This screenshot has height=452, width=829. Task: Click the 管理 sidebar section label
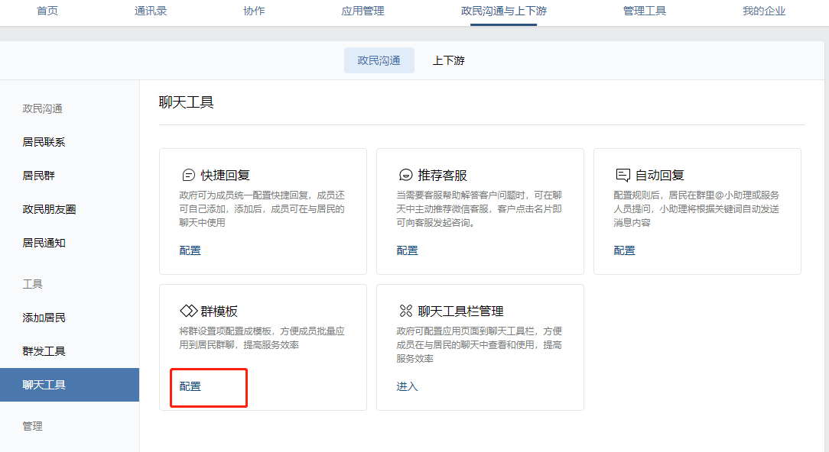(x=32, y=426)
